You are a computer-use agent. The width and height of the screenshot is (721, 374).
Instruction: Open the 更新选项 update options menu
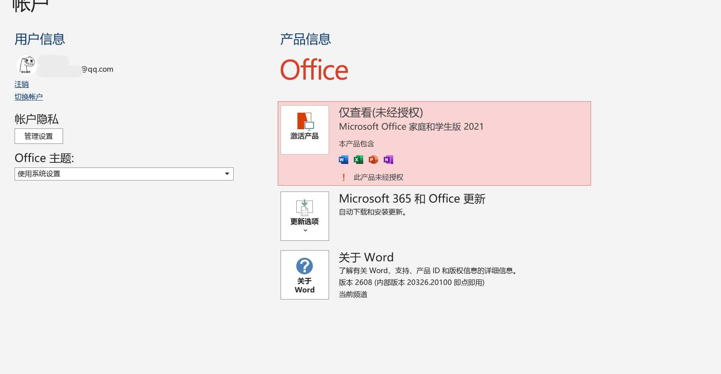[x=305, y=216]
